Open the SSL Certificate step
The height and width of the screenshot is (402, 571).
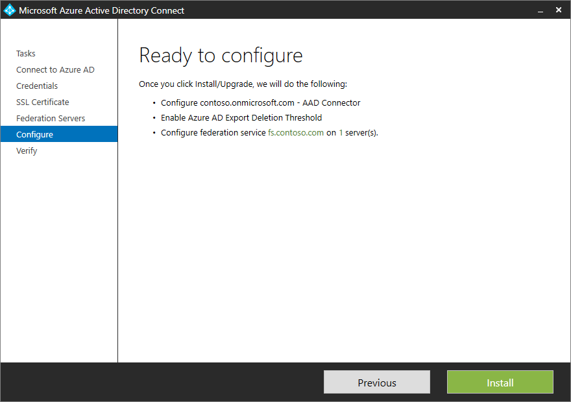tap(42, 102)
